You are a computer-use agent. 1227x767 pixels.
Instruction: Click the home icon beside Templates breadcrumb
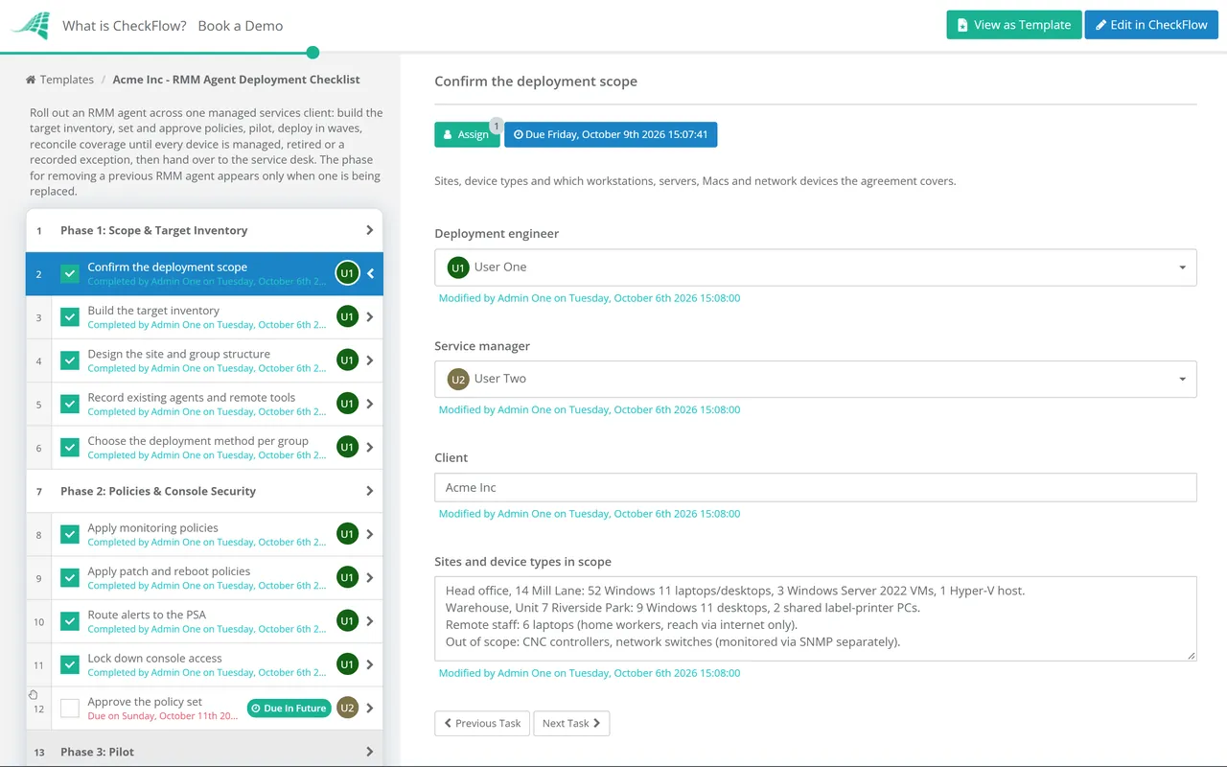pyautogui.click(x=31, y=80)
